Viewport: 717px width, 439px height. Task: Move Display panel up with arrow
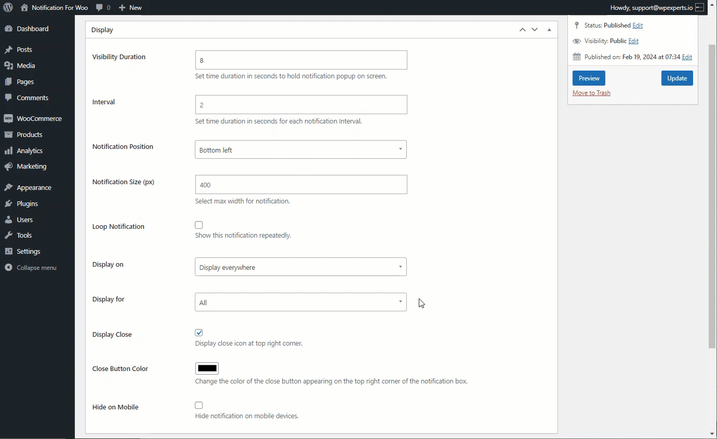(x=522, y=30)
